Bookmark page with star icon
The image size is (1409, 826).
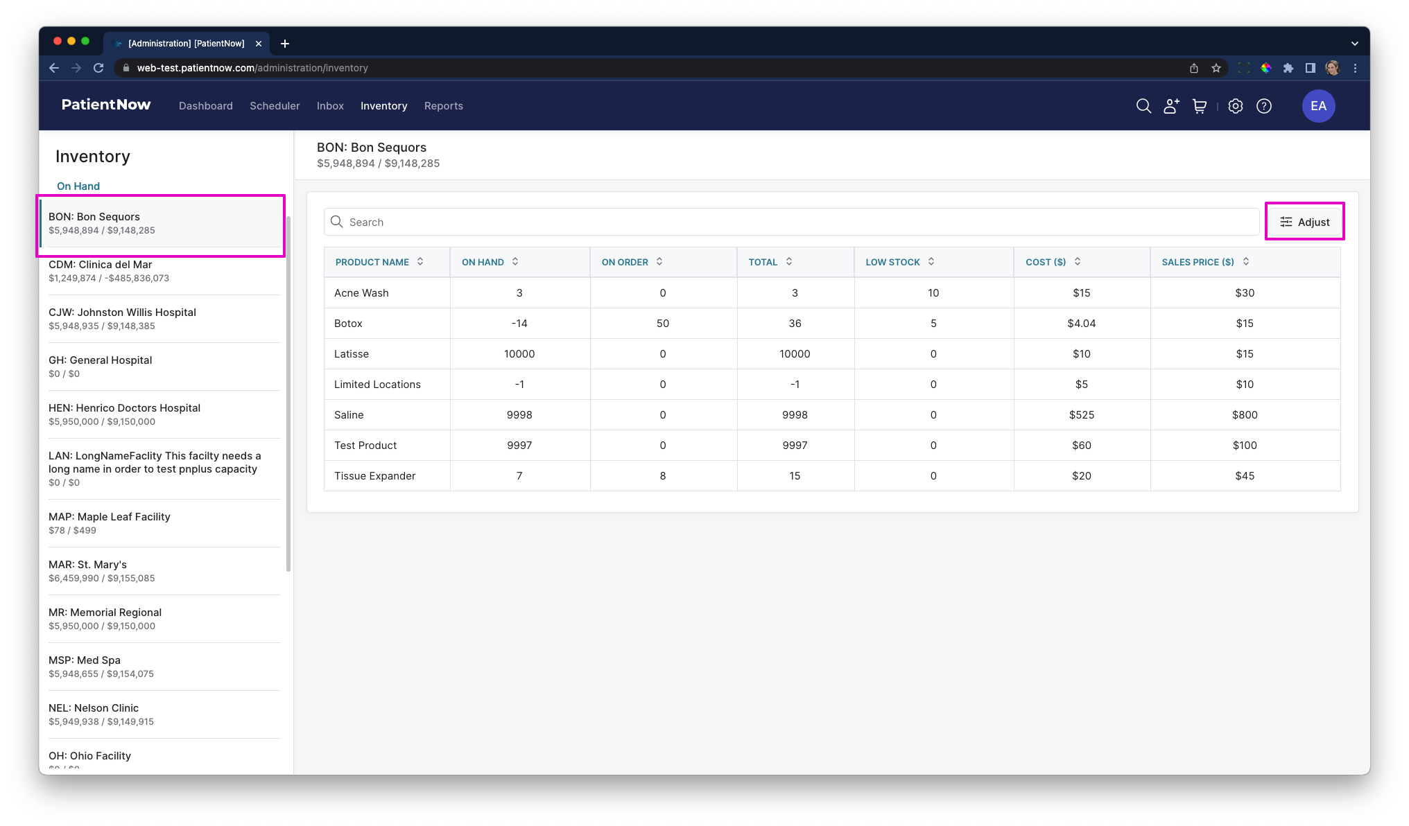pyautogui.click(x=1216, y=68)
